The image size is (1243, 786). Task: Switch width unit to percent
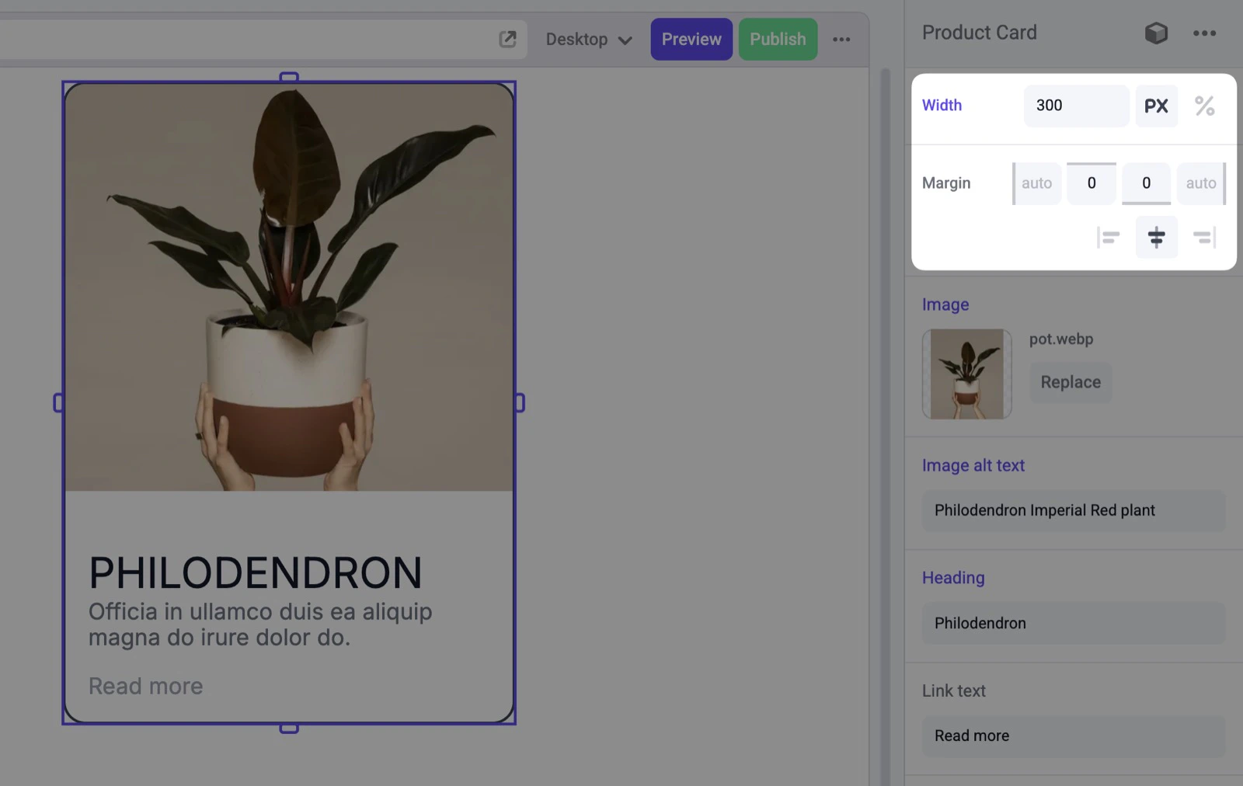(x=1205, y=106)
